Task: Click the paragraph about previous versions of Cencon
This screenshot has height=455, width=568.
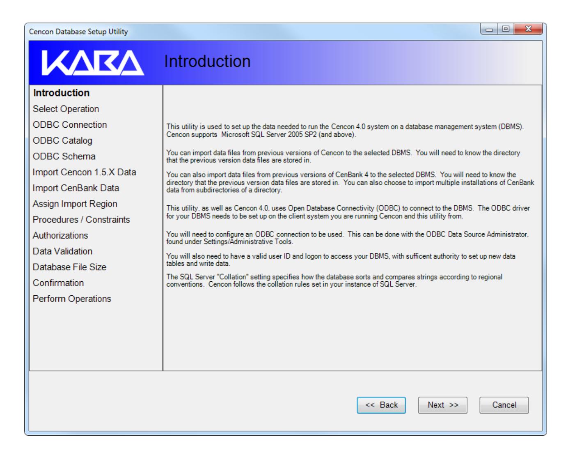Action: [x=343, y=156]
